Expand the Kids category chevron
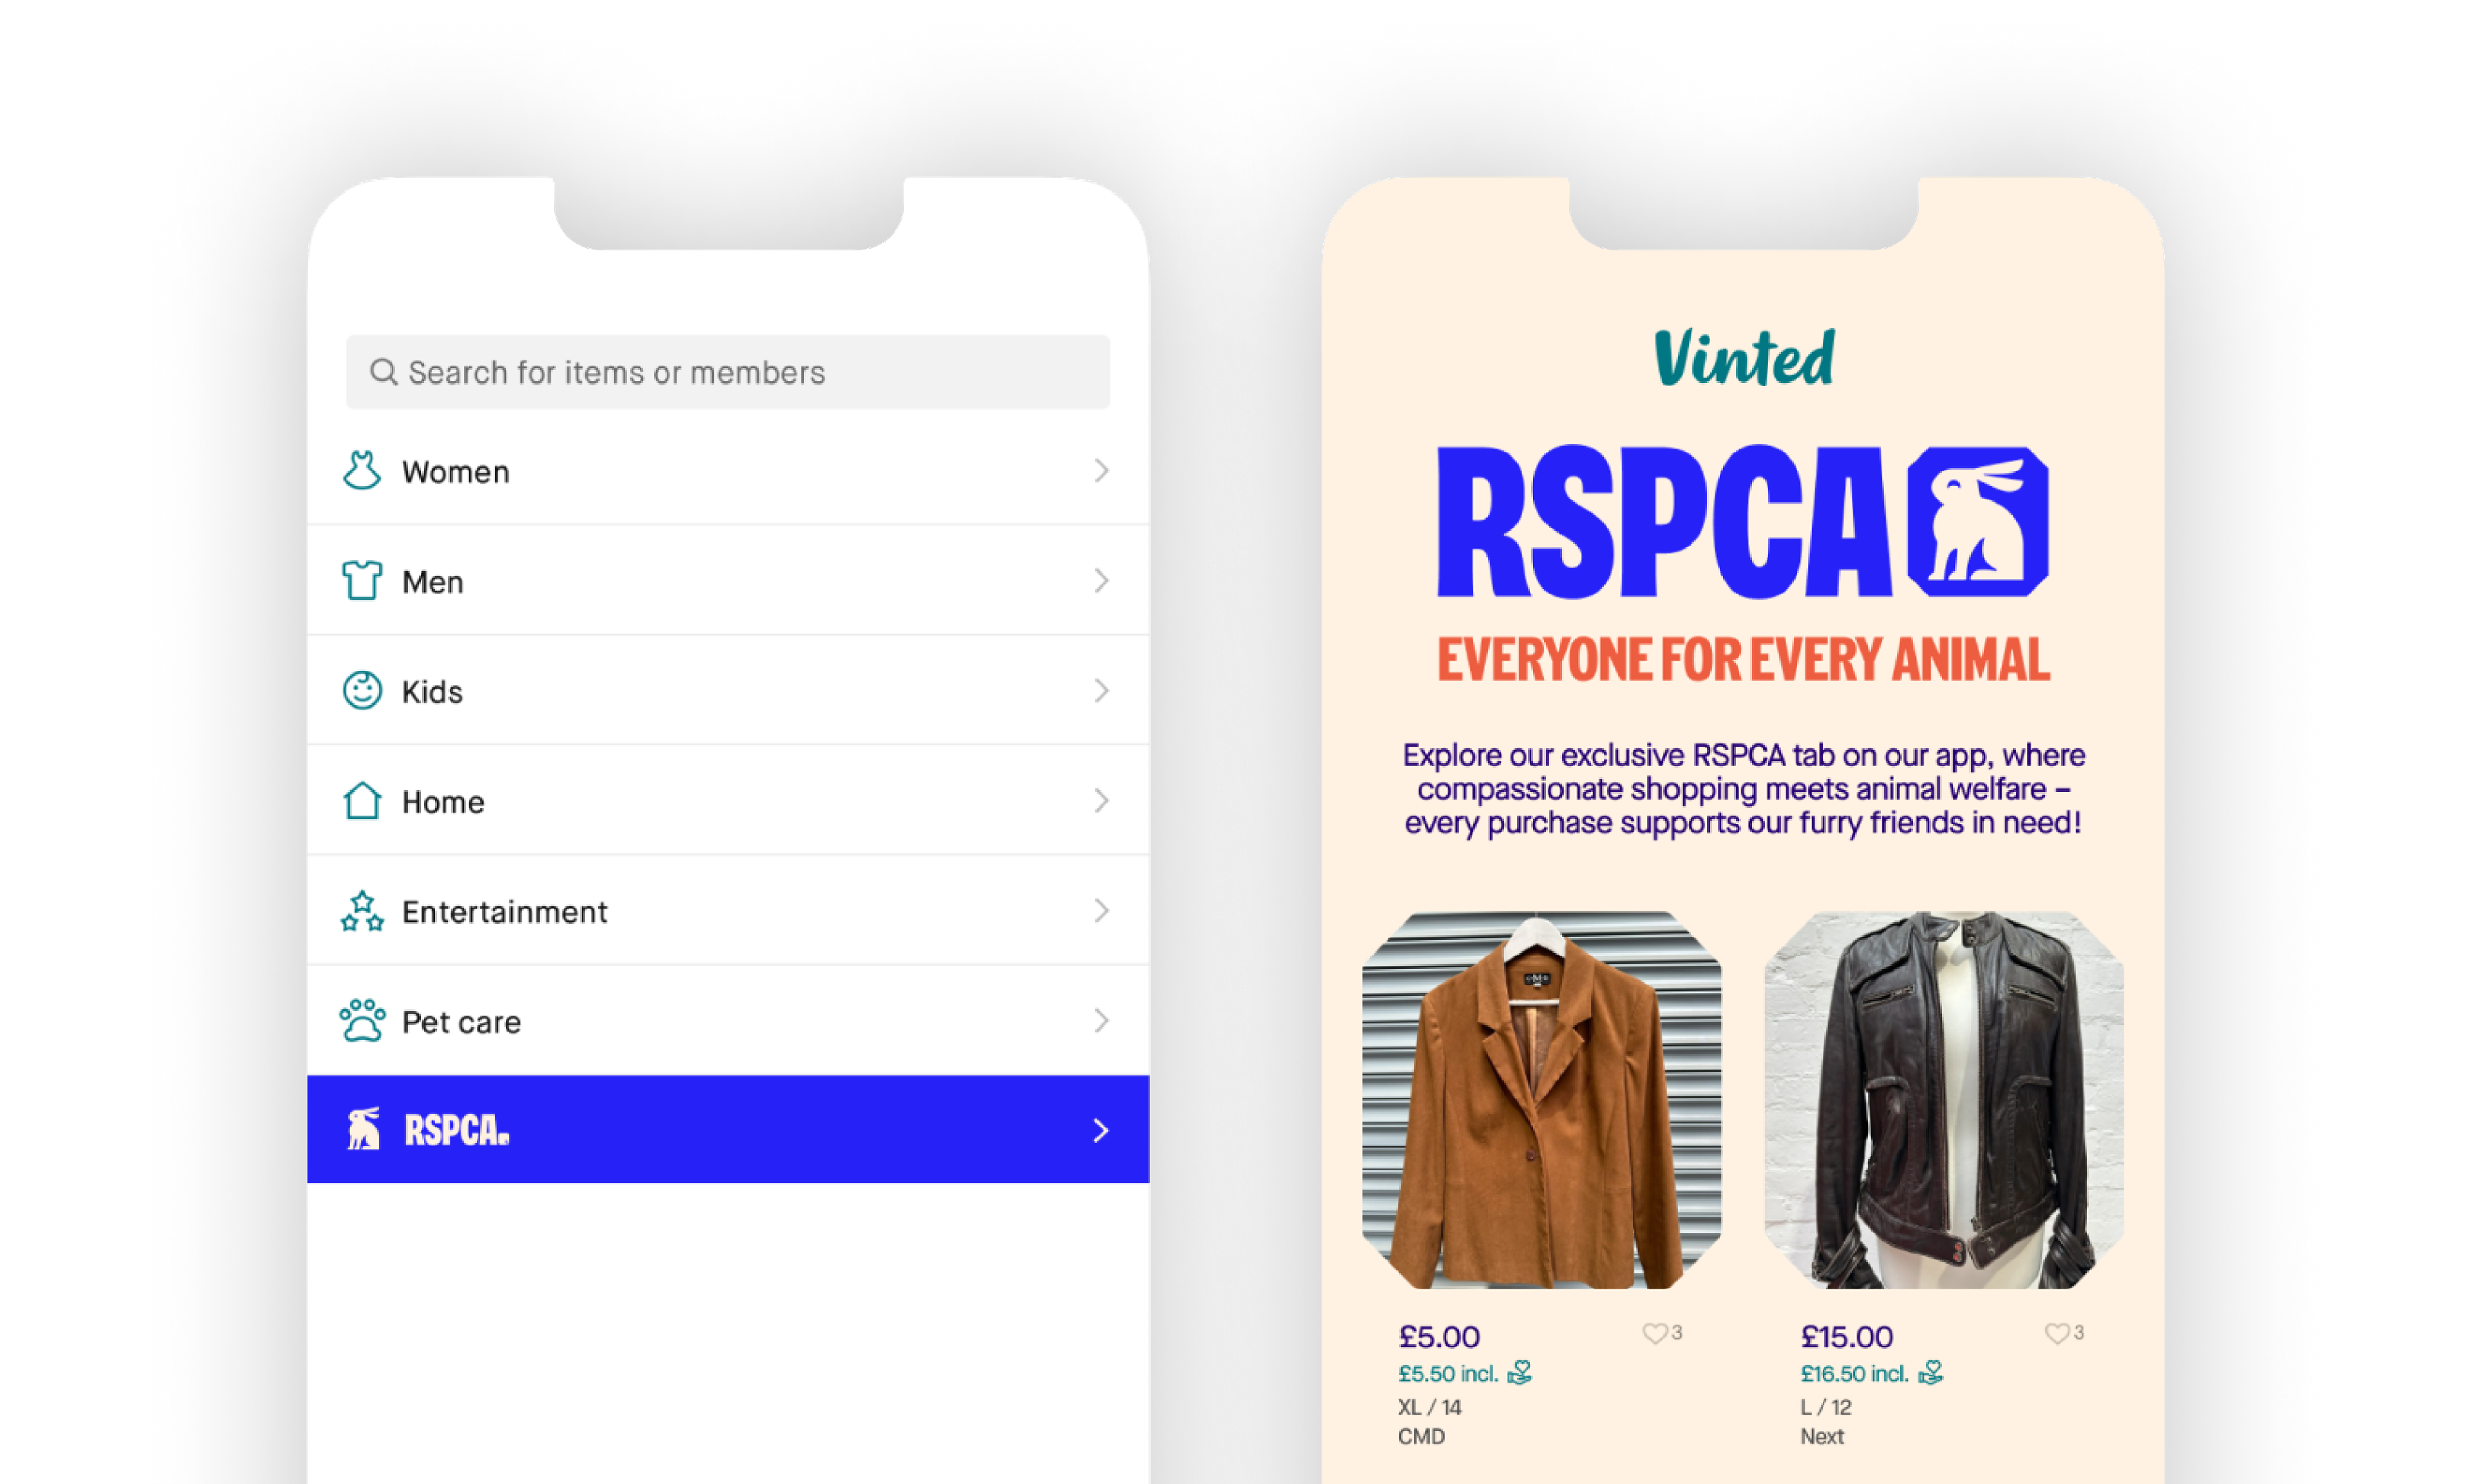 [x=1101, y=691]
